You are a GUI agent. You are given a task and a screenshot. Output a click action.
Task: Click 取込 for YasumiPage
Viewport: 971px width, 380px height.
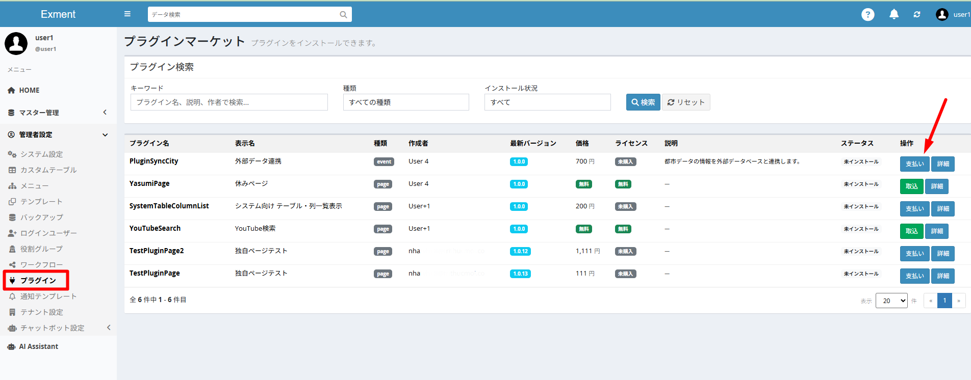click(x=911, y=186)
